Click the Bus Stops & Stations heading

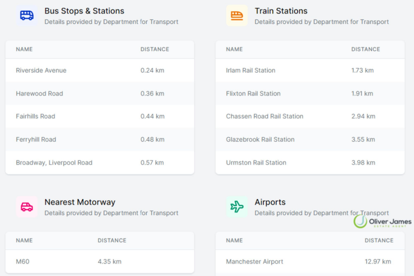tap(84, 11)
